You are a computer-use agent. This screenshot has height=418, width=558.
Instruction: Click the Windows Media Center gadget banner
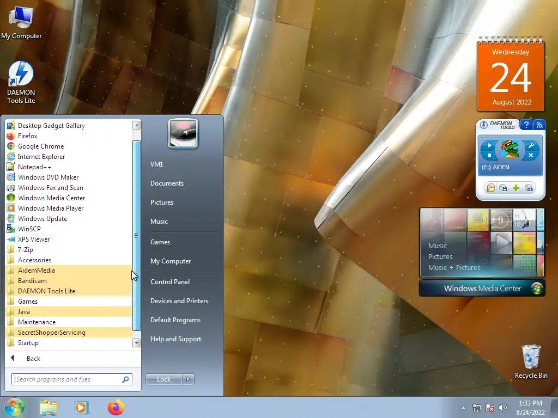point(482,288)
